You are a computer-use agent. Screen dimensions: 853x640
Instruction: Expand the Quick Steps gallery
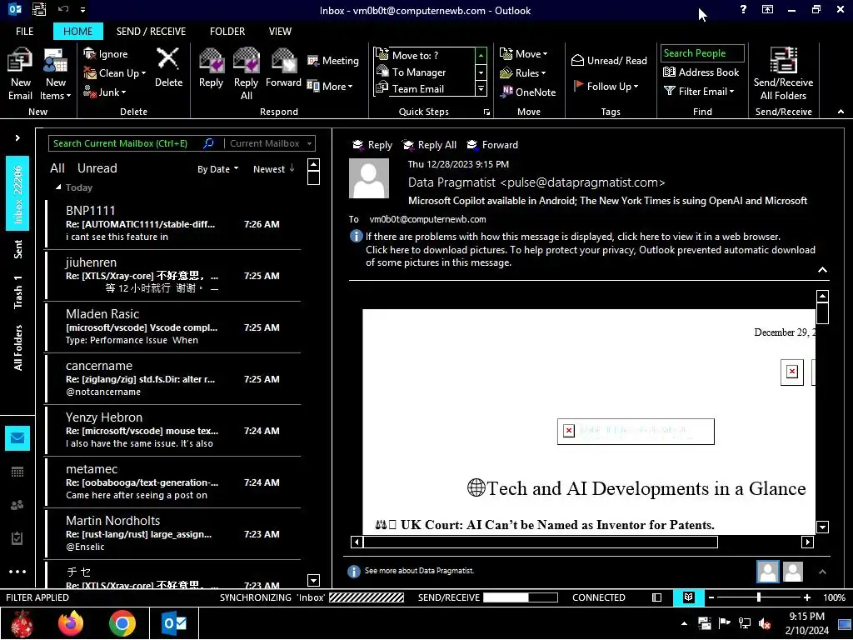pyautogui.click(x=481, y=88)
